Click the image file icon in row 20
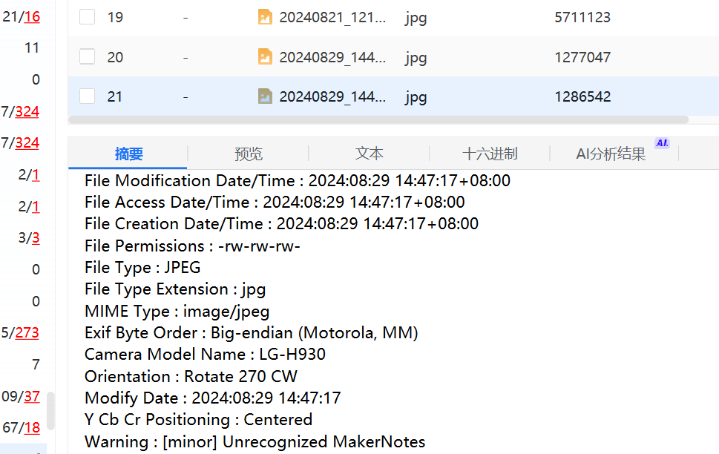Viewport: 719px width, 454px height. click(265, 57)
